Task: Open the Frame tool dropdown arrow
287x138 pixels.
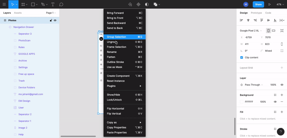Action: click(27, 5)
